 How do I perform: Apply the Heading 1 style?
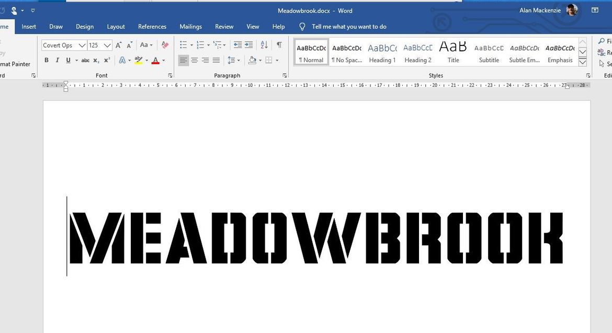tap(382, 52)
